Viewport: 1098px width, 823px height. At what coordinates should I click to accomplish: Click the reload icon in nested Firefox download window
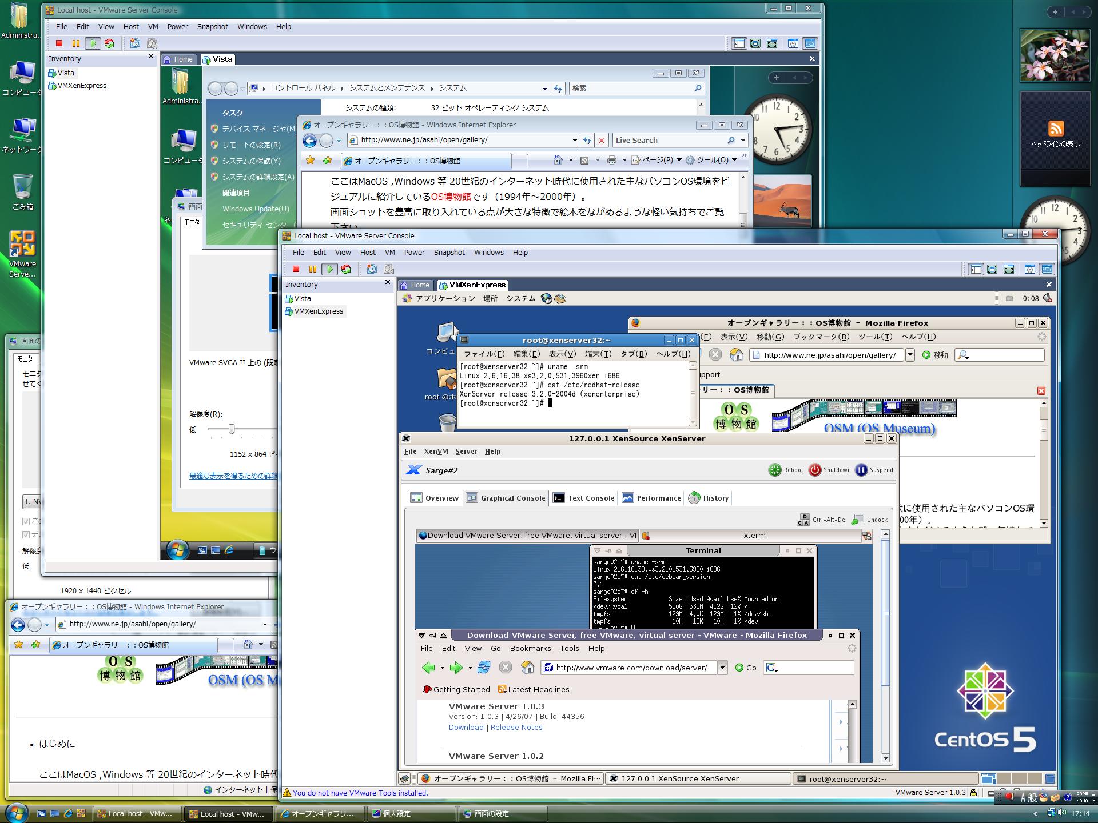[484, 667]
